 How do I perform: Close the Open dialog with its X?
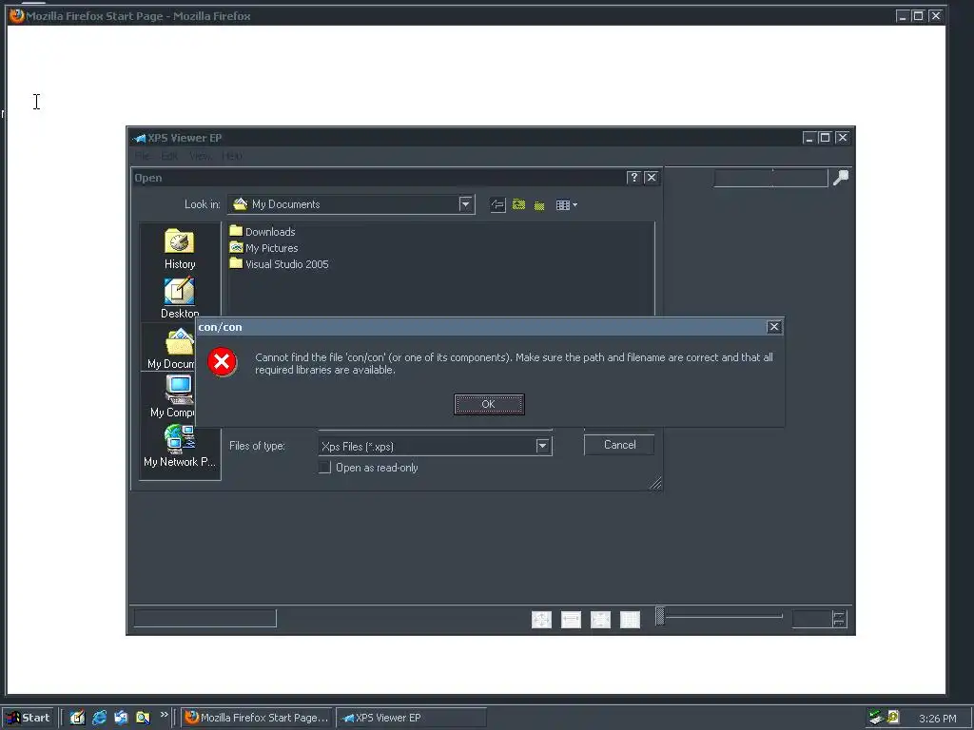tap(651, 178)
